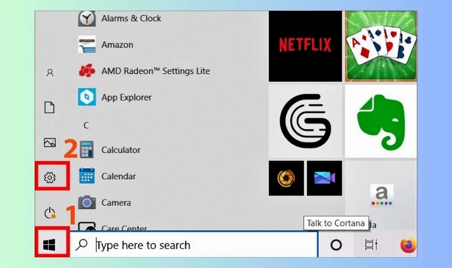
Task: Click the user account icon
Action: coord(50,72)
